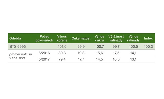This screenshot has height=99, width=164.
Task: Click the Výnos cukru header
Action: point(99,38)
